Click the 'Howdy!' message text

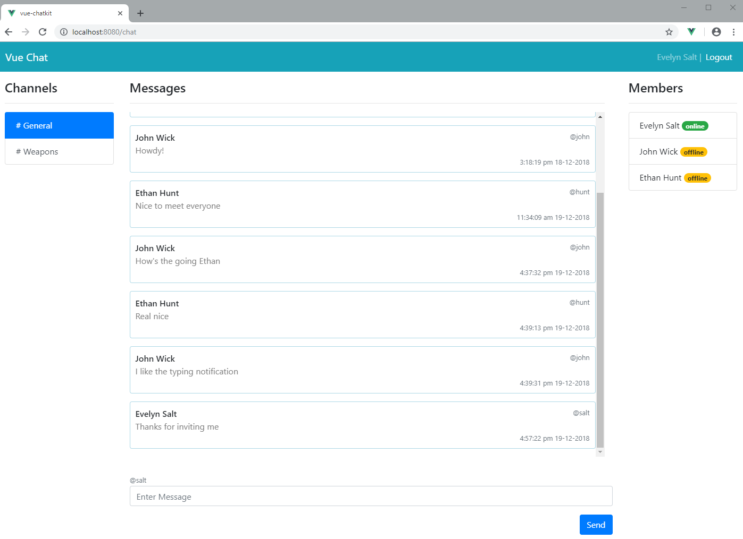(x=149, y=150)
